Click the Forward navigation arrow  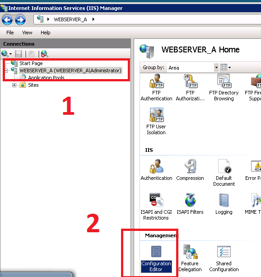click(x=20, y=20)
